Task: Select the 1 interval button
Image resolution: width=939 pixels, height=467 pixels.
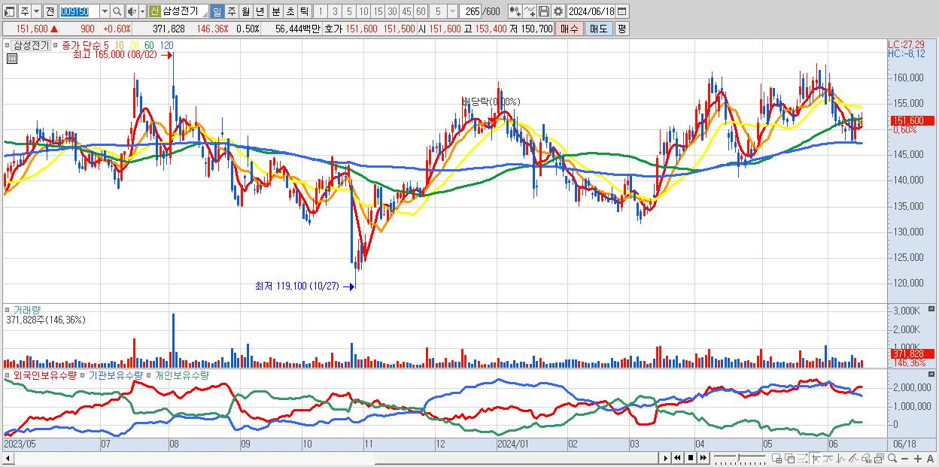Action: coord(320,11)
